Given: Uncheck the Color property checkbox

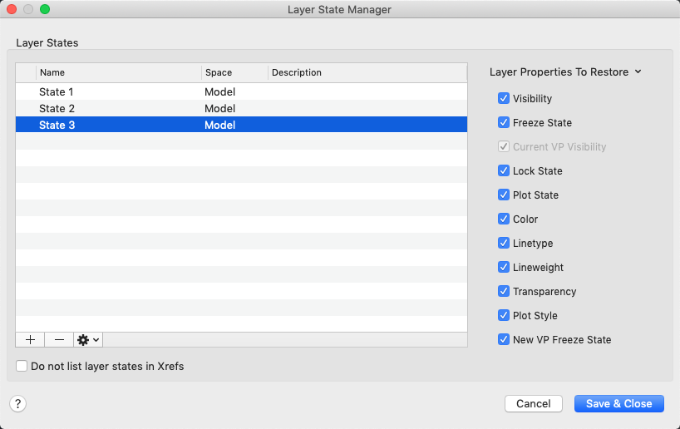Looking at the screenshot, I should (504, 219).
